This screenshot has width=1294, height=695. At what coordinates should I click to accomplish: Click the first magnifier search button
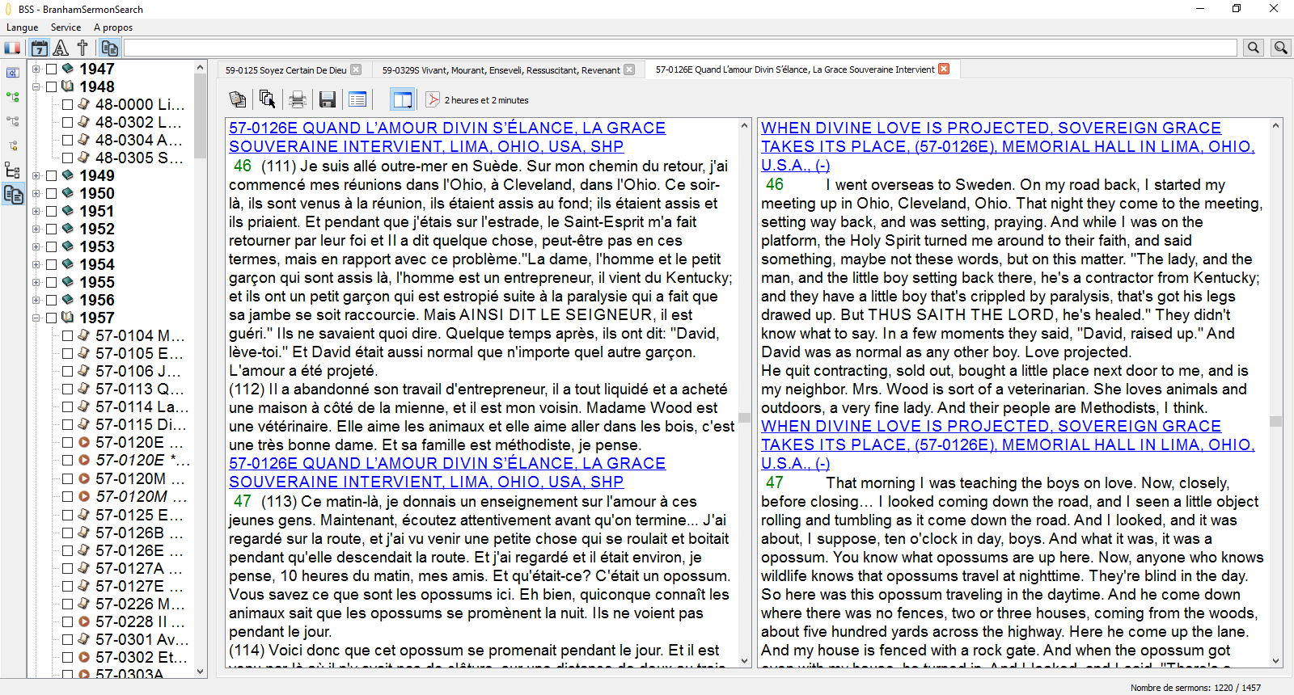(1254, 48)
